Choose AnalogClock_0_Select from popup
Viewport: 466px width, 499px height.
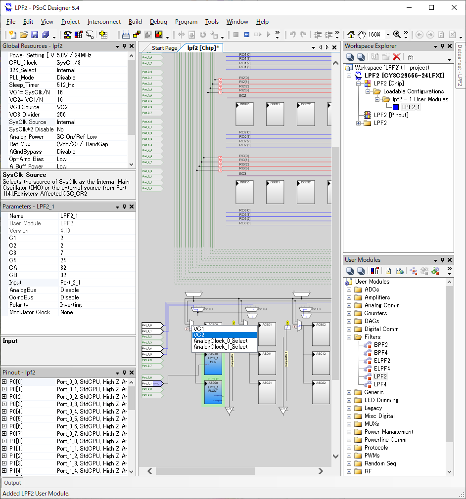(225, 341)
